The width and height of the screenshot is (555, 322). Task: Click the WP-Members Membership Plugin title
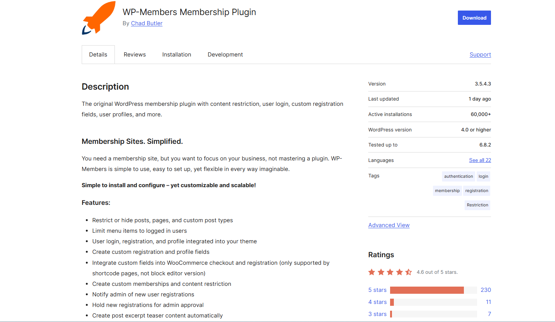pyautogui.click(x=189, y=12)
